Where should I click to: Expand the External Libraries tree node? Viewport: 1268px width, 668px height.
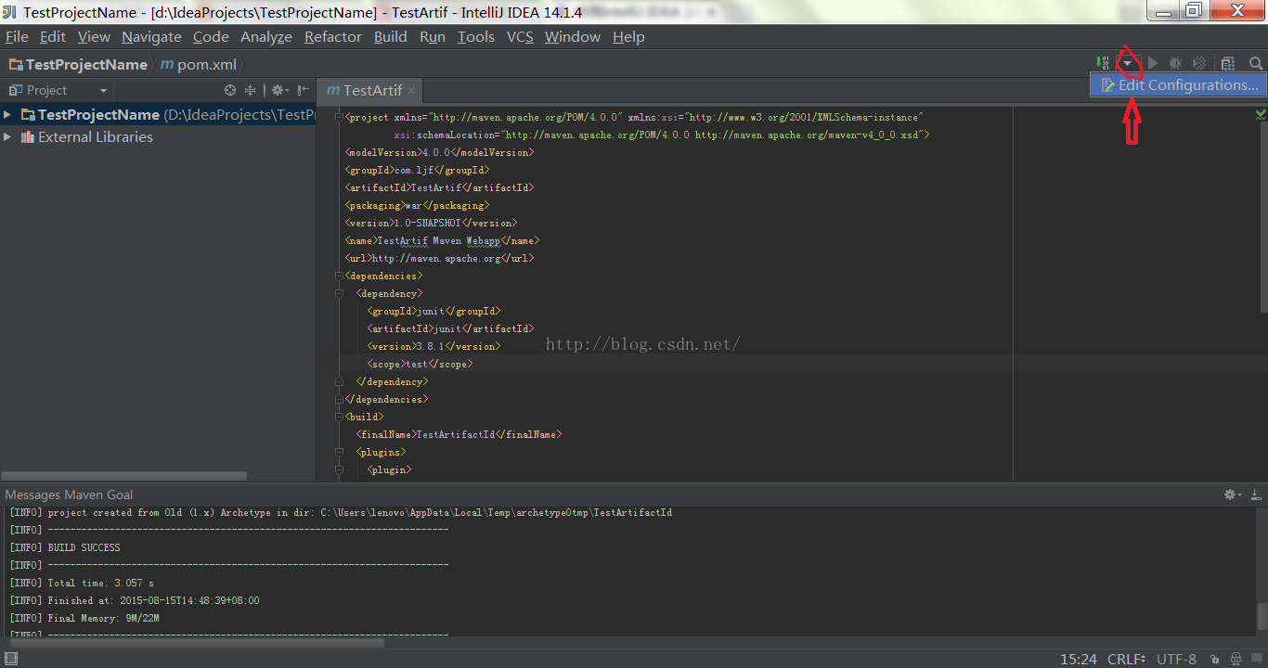[x=8, y=137]
